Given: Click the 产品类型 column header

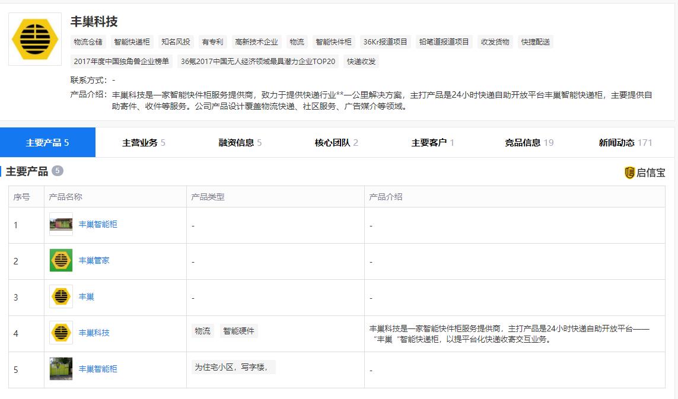Looking at the screenshot, I should click(x=208, y=197).
